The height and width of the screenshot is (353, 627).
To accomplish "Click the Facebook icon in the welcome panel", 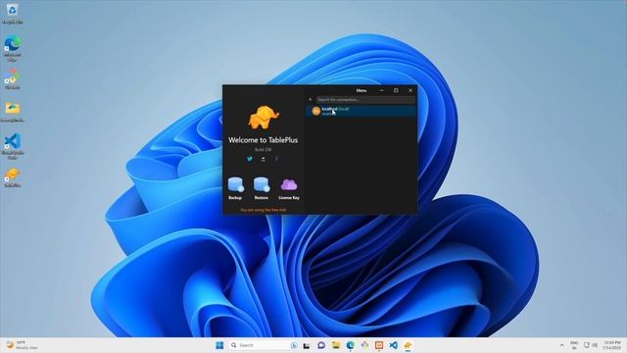I will coord(276,159).
